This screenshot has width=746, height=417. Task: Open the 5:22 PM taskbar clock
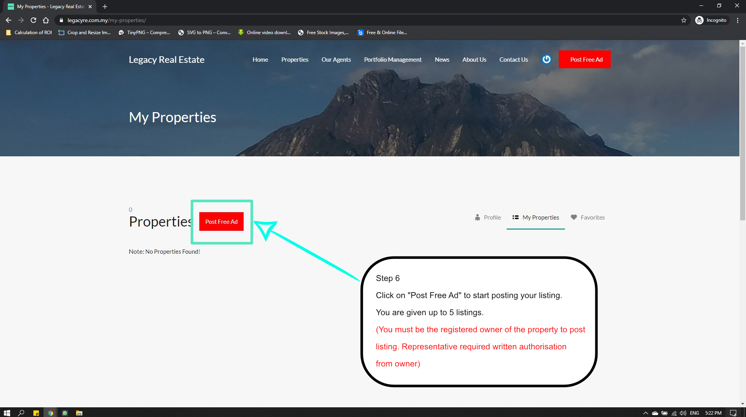713,413
